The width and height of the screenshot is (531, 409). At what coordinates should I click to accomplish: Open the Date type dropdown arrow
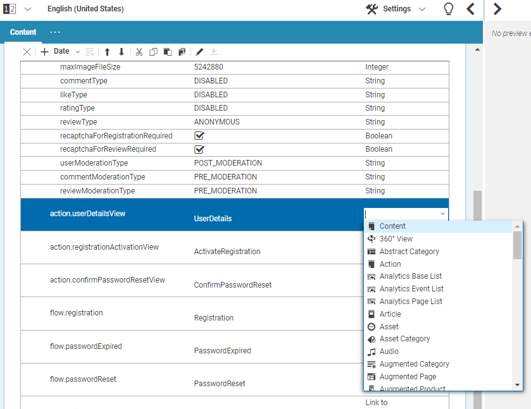coord(78,52)
